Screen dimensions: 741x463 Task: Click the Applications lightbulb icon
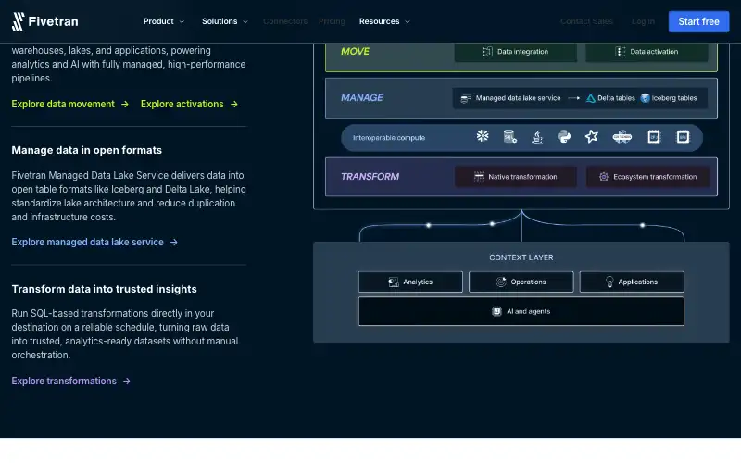[609, 282]
